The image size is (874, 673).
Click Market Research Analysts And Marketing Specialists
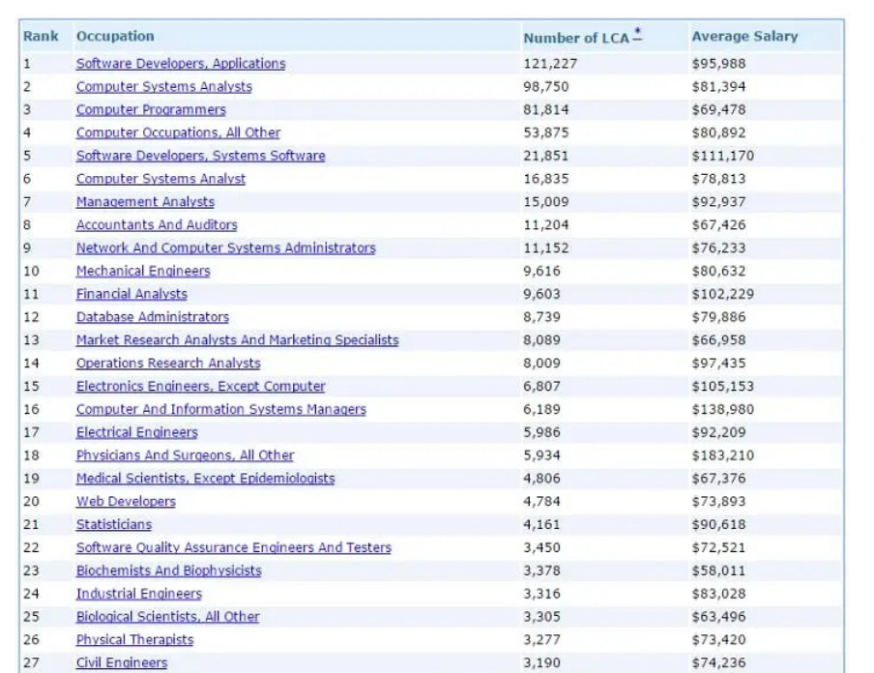coord(237,340)
